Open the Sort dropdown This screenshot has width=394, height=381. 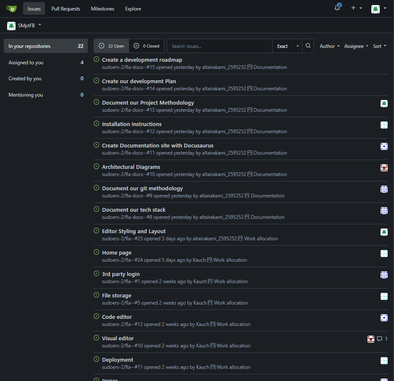point(379,46)
